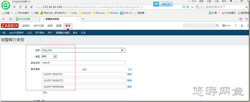Image resolution: width=250 pixels, height=102 pixels.
Task: Switch to 配置媒体类型 tab
Action: pos(60,19)
